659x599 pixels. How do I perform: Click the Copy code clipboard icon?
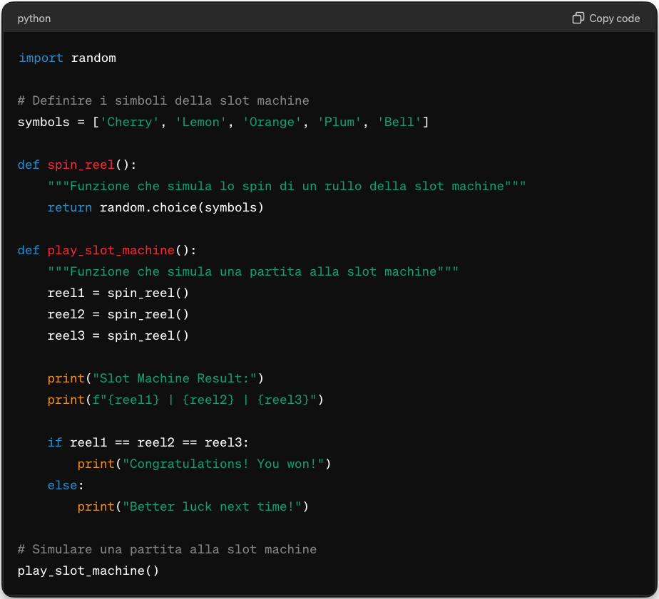(x=578, y=18)
